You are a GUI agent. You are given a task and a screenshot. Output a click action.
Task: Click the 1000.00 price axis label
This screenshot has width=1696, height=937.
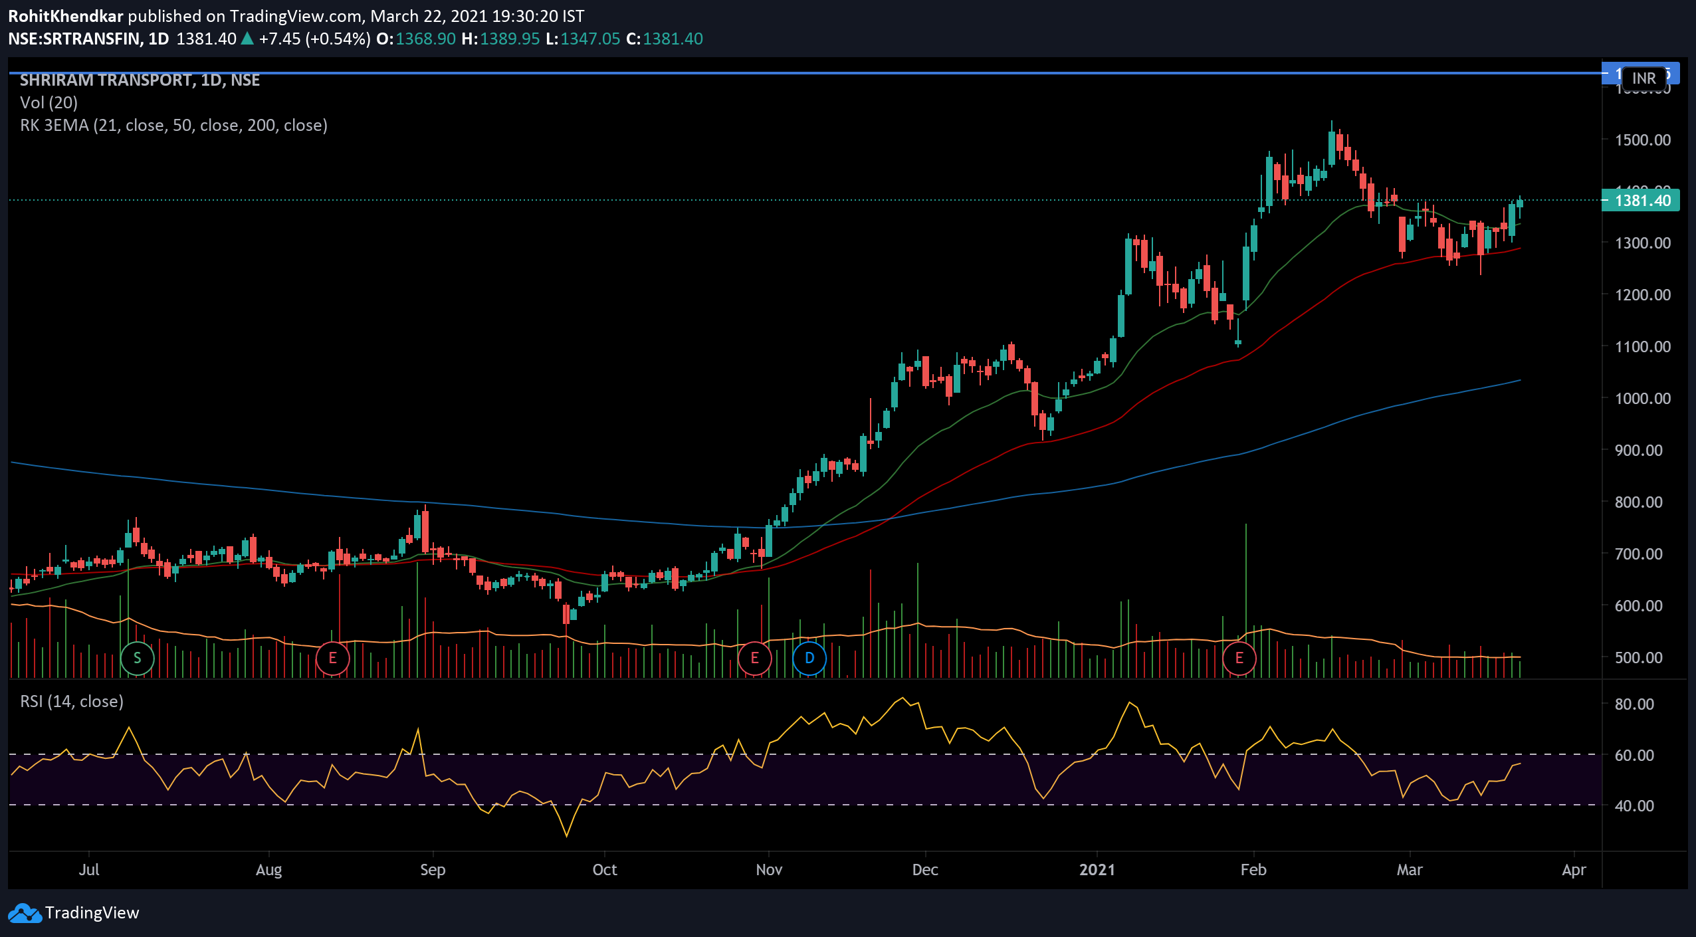[x=1643, y=398]
